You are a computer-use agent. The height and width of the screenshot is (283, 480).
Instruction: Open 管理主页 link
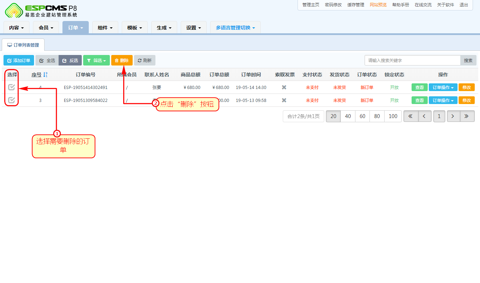tap(311, 5)
